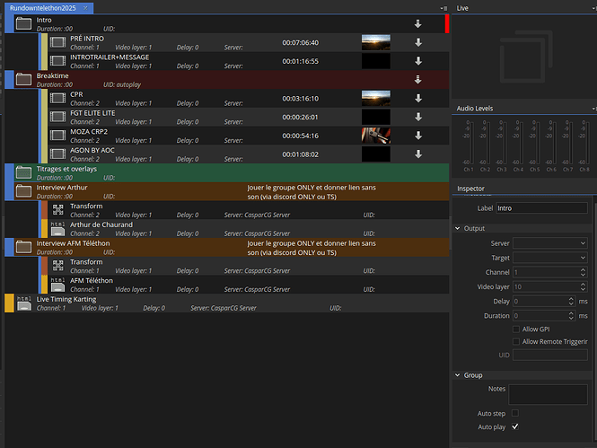This screenshot has width=597, height=448.
Task: Click the Breaktime group folder icon
Action: point(23,80)
